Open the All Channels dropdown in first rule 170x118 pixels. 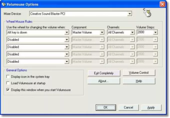point(121,32)
